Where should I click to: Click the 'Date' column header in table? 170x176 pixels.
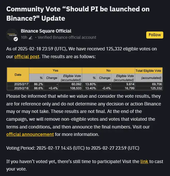[18, 75]
